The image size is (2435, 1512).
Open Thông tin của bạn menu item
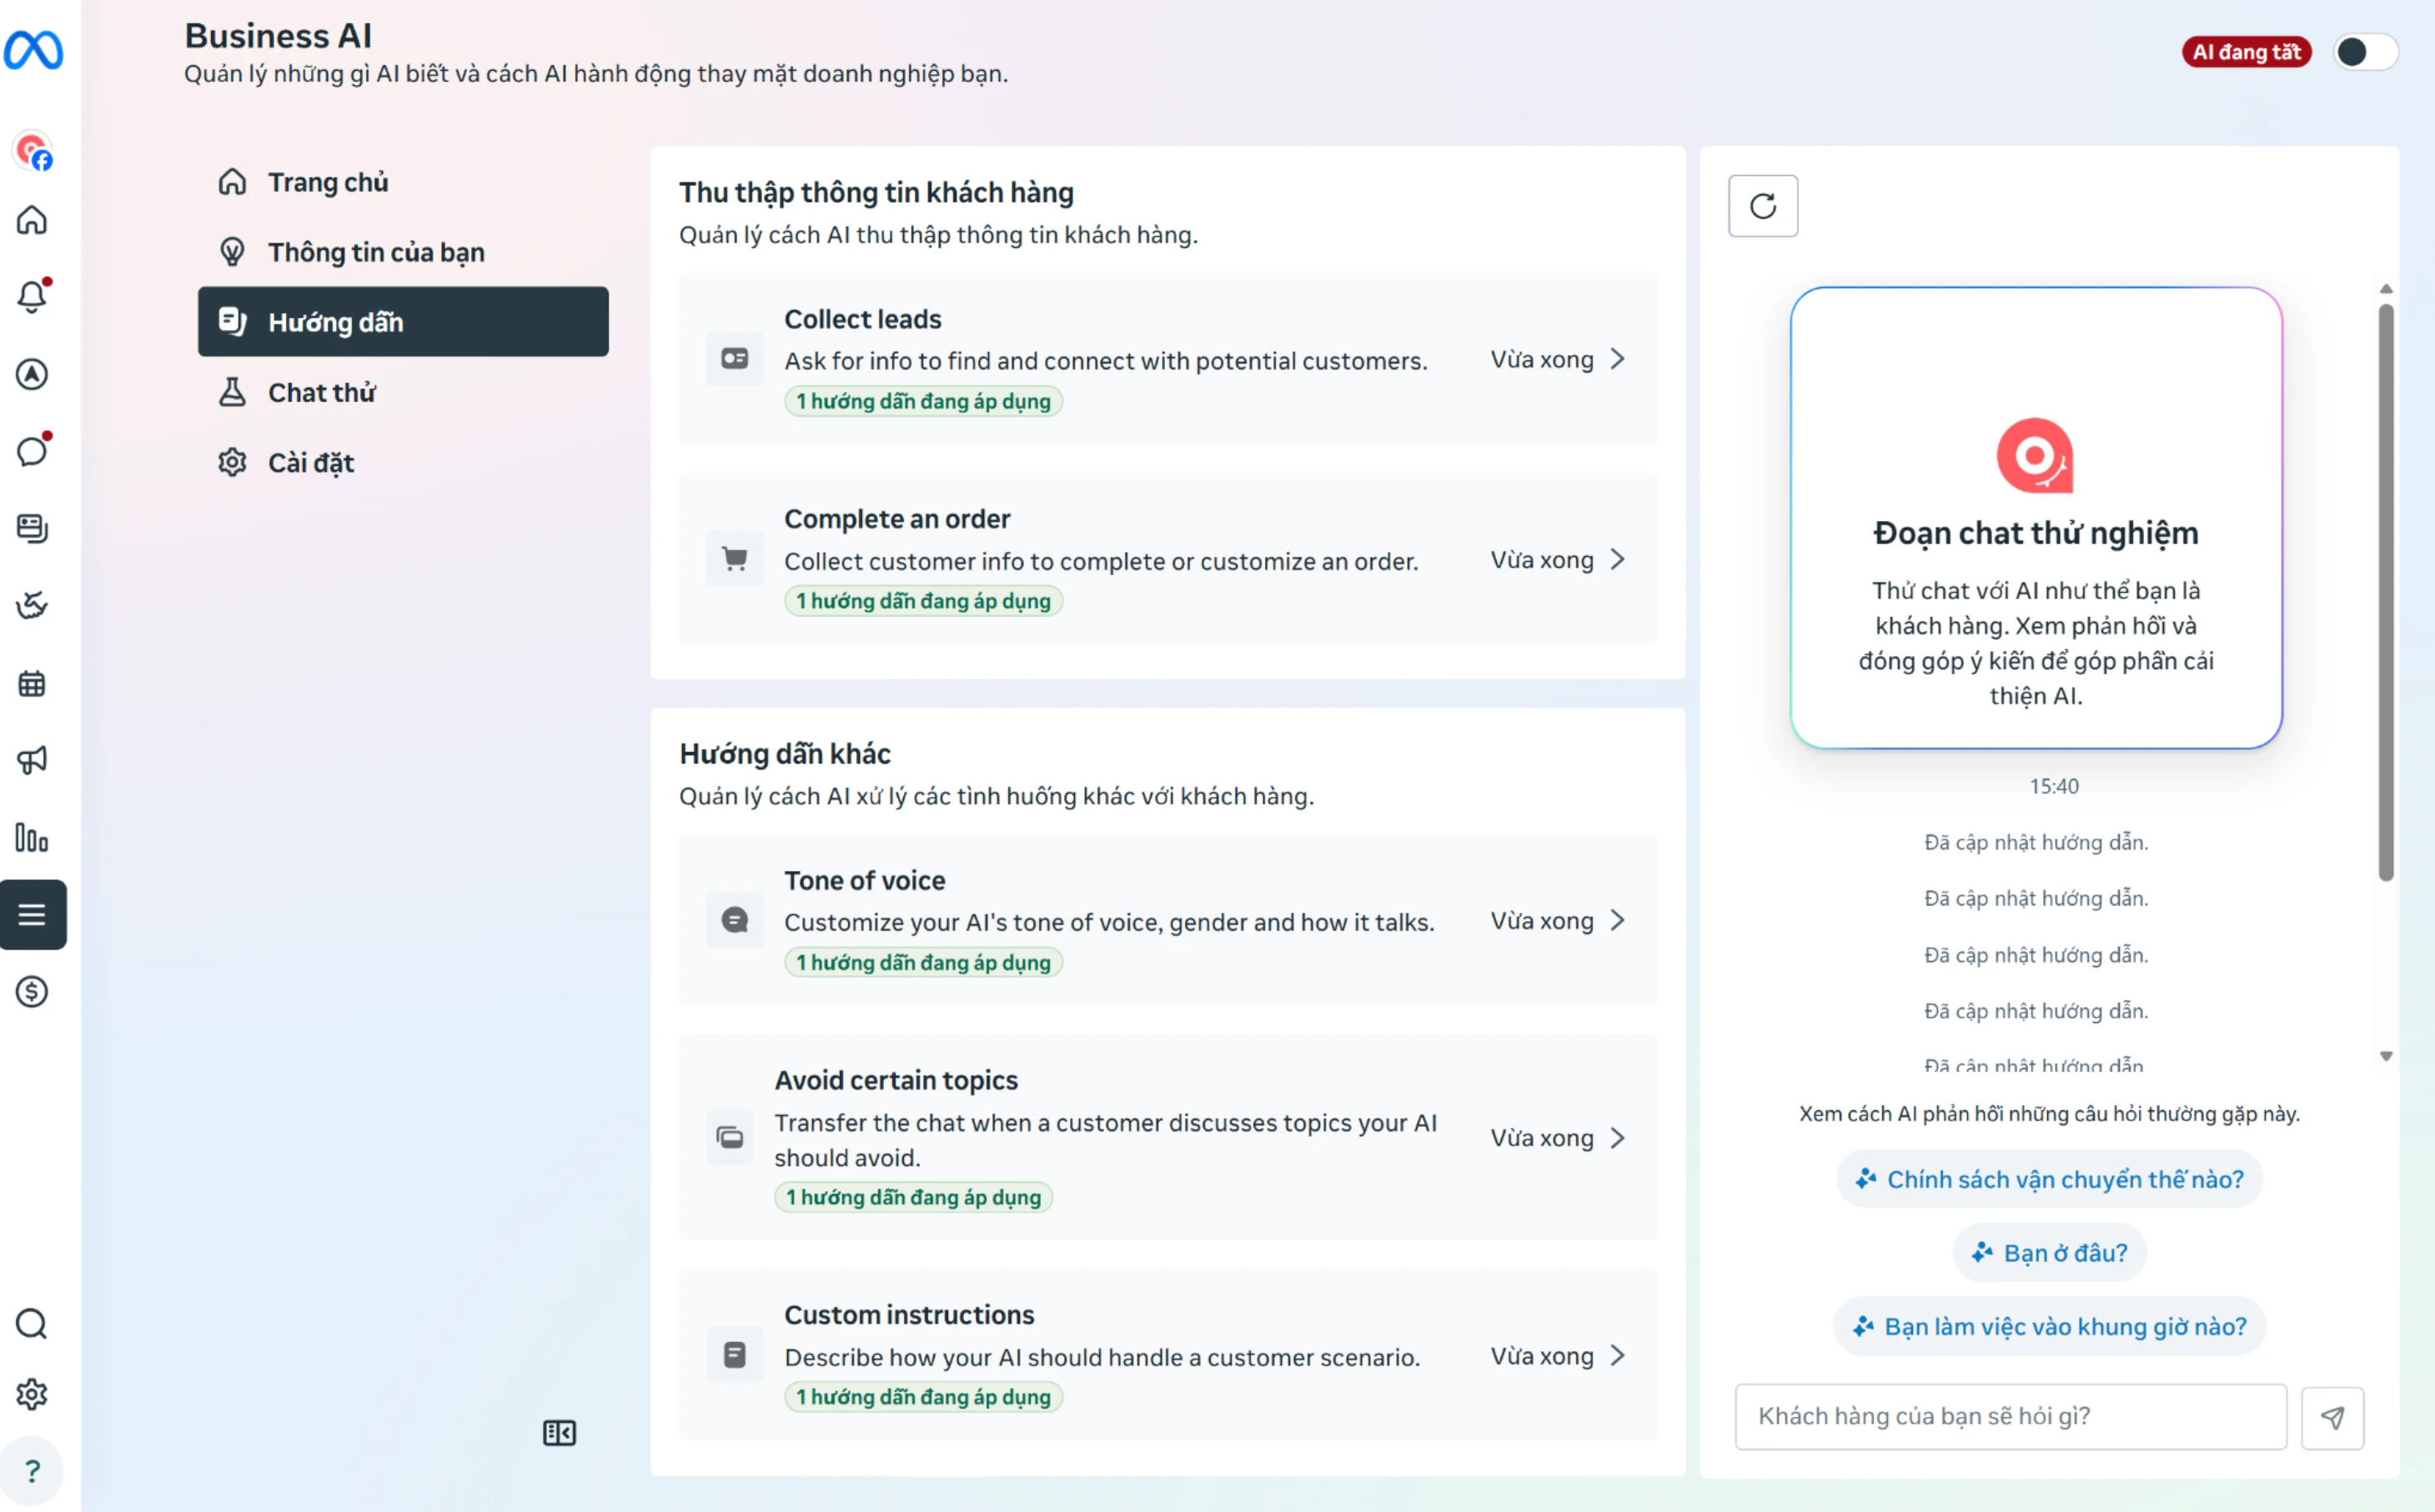pyautogui.click(x=403, y=252)
